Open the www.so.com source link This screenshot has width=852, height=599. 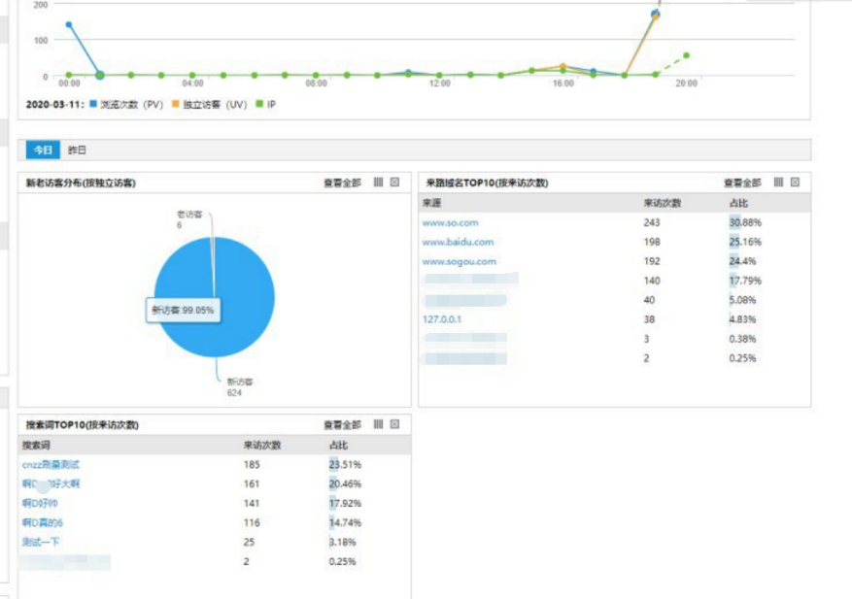pos(451,222)
